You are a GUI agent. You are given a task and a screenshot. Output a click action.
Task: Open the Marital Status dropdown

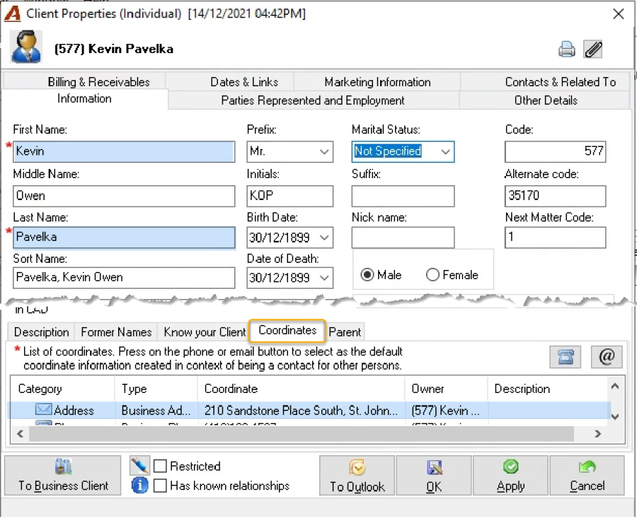coord(445,152)
